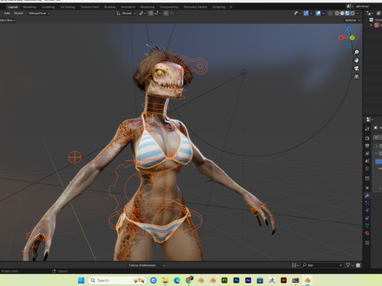This screenshot has height=286, width=382.
Task: Toggle rendered viewport shading
Action: tap(353, 14)
